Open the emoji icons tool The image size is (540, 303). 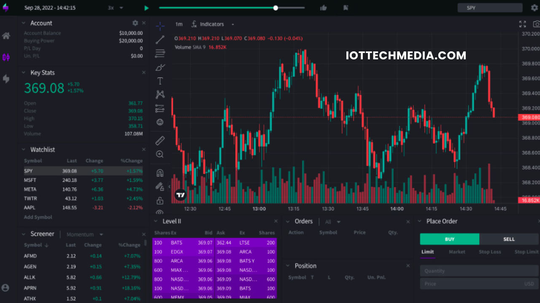[x=160, y=122]
